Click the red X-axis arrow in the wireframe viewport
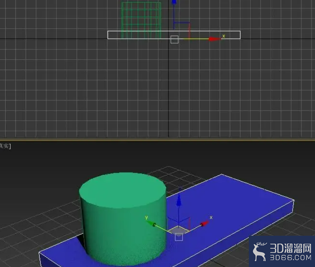315x267 pixels. click(214, 39)
